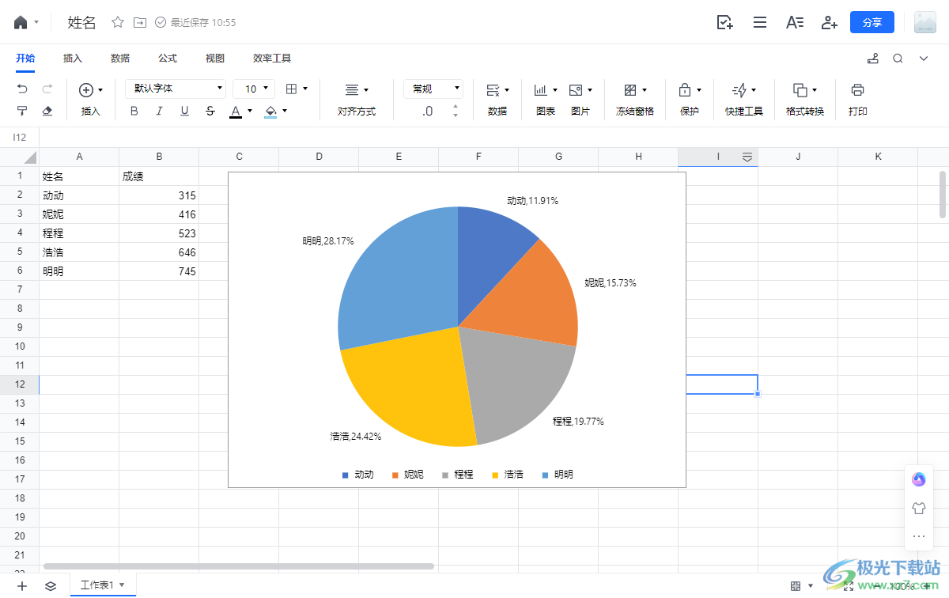This screenshot has height=598, width=949.
Task: Open the 工作表1 tab menu arrow
Action: click(122, 585)
